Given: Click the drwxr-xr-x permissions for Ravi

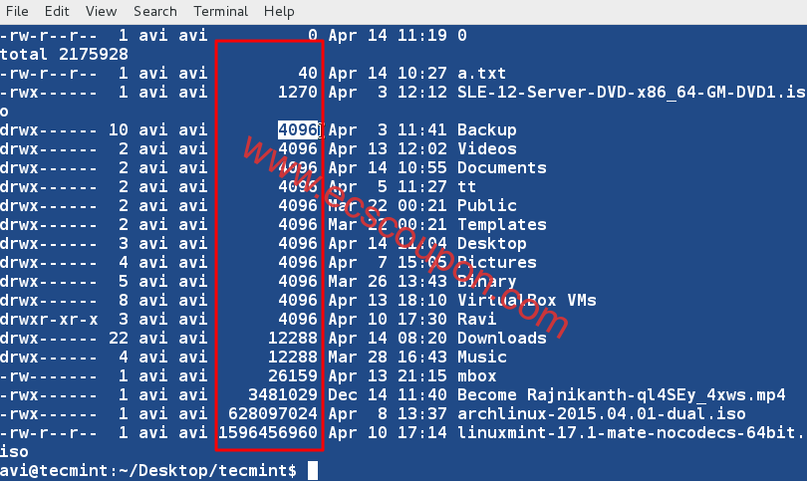Looking at the screenshot, I should click(49, 319).
